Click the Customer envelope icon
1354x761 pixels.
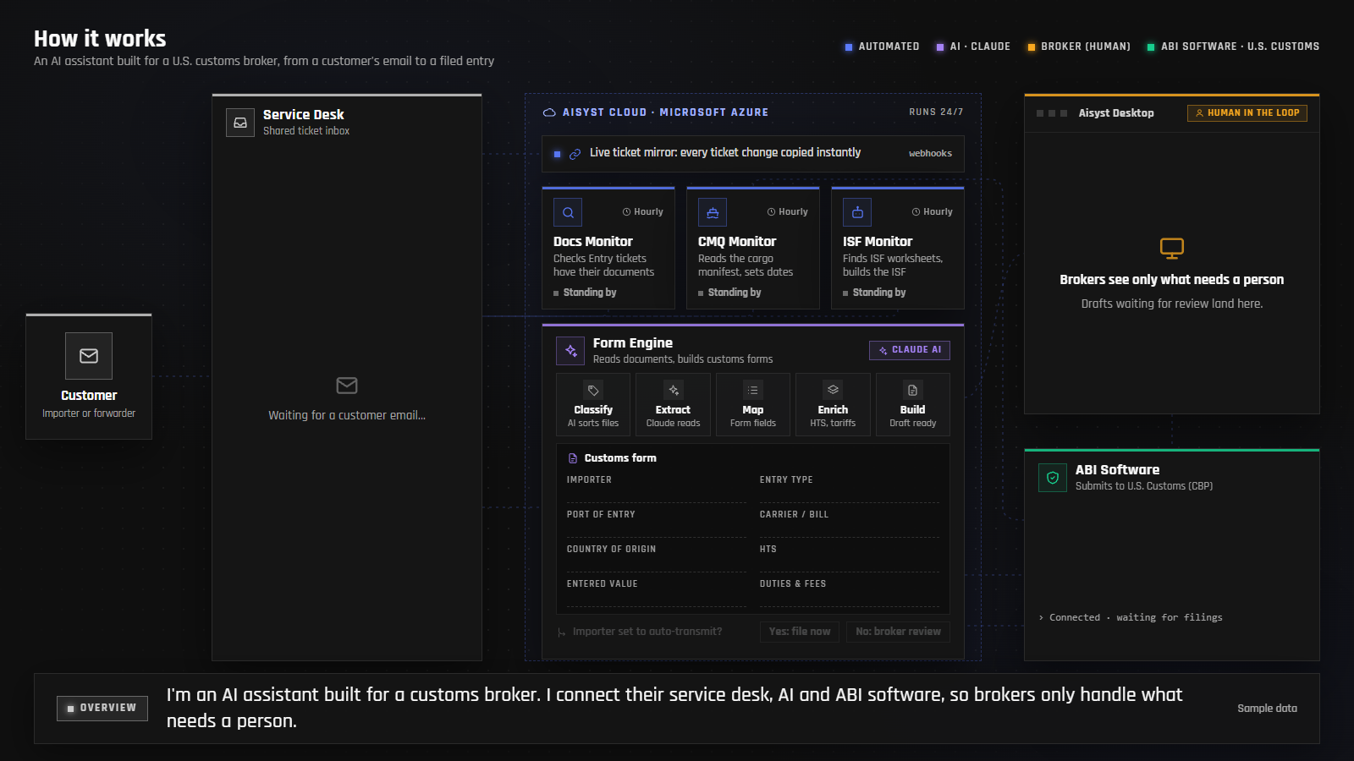click(89, 356)
